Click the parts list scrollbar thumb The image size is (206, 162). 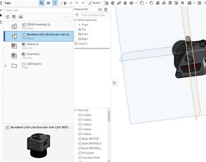click(x=109, y=116)
